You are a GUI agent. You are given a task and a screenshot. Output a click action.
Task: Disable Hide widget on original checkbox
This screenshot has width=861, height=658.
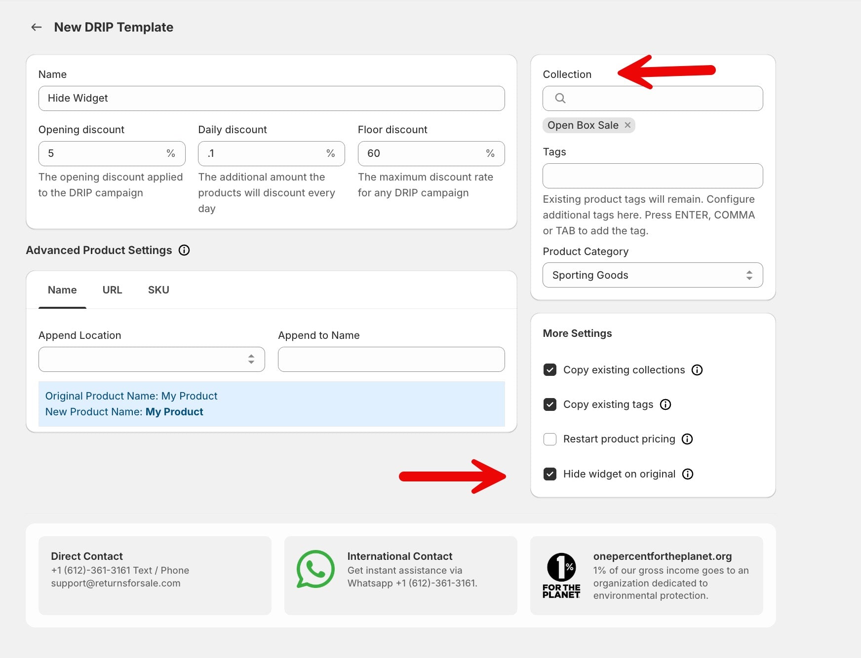[x=550, y=474]
